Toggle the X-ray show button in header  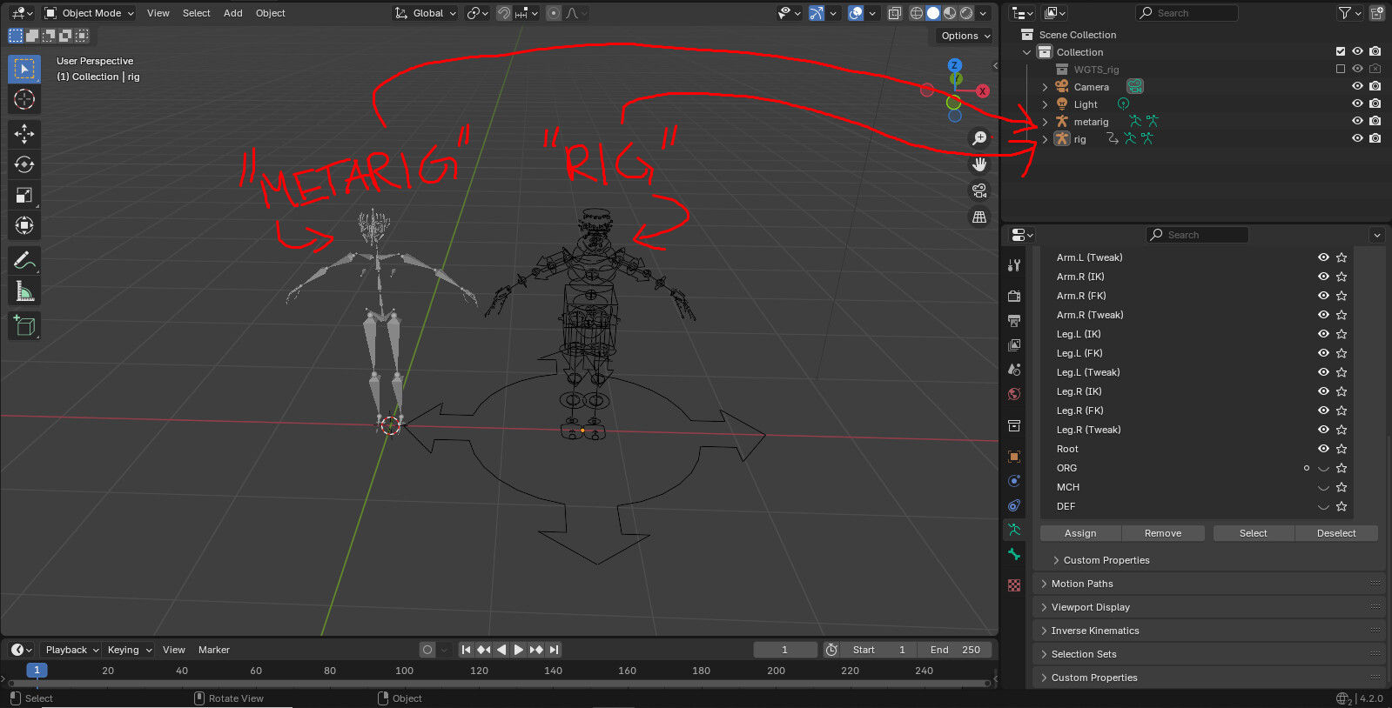tap(894, 13)
